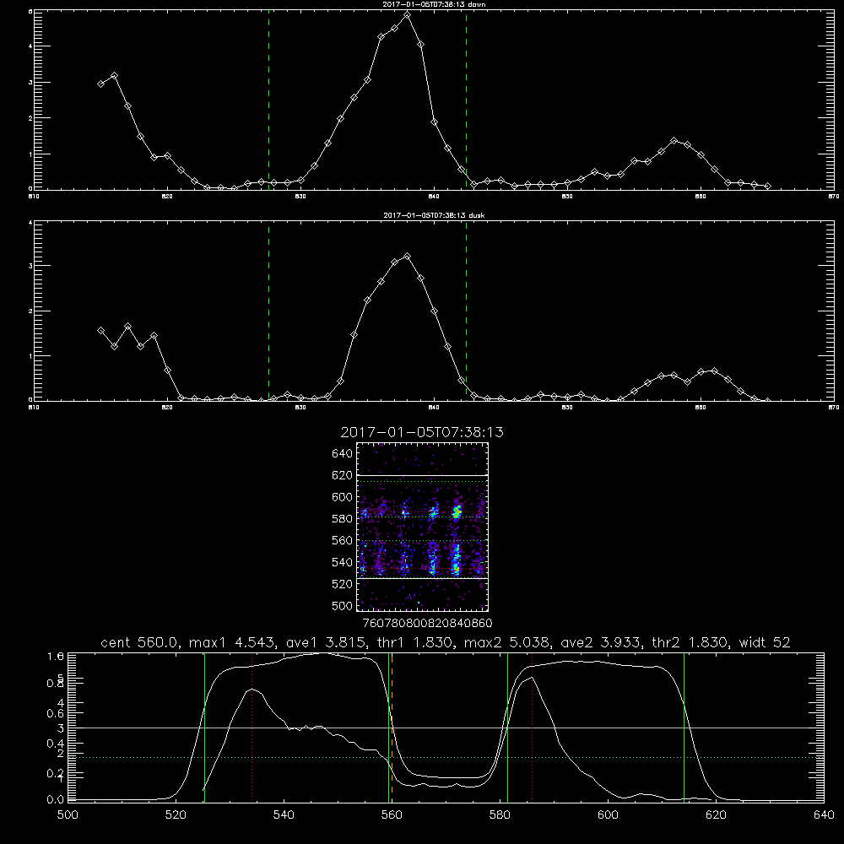Screen dimensions: 844x844
Task: Click the dusk plot title text
Action: 434,215
